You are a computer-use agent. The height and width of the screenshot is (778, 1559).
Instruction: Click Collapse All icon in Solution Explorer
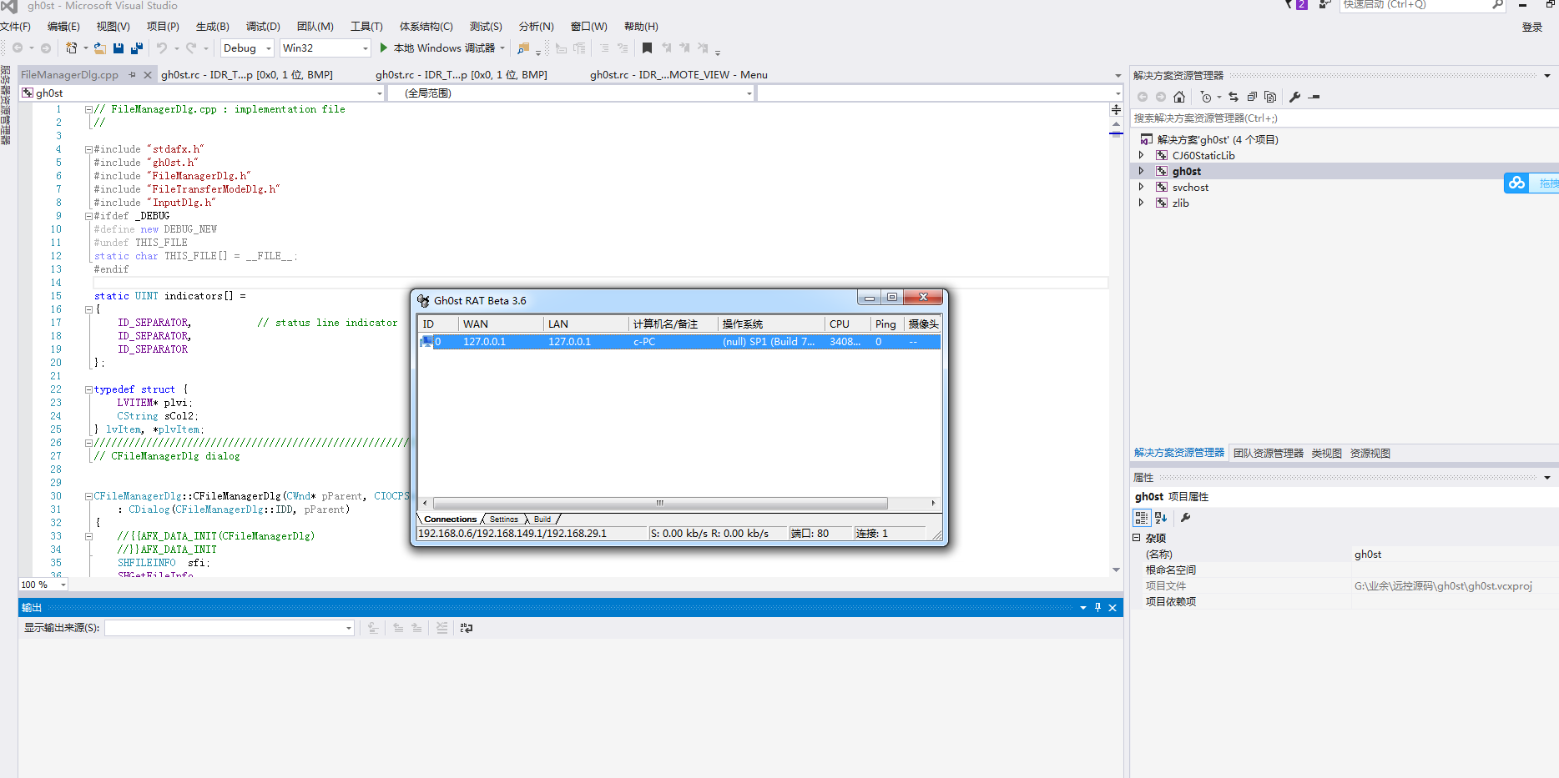(x=1252, y=97)
